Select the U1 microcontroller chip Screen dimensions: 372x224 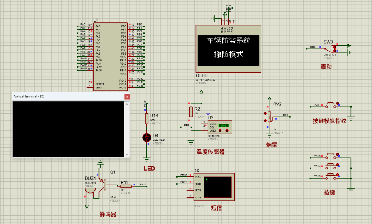click(110, 56)
